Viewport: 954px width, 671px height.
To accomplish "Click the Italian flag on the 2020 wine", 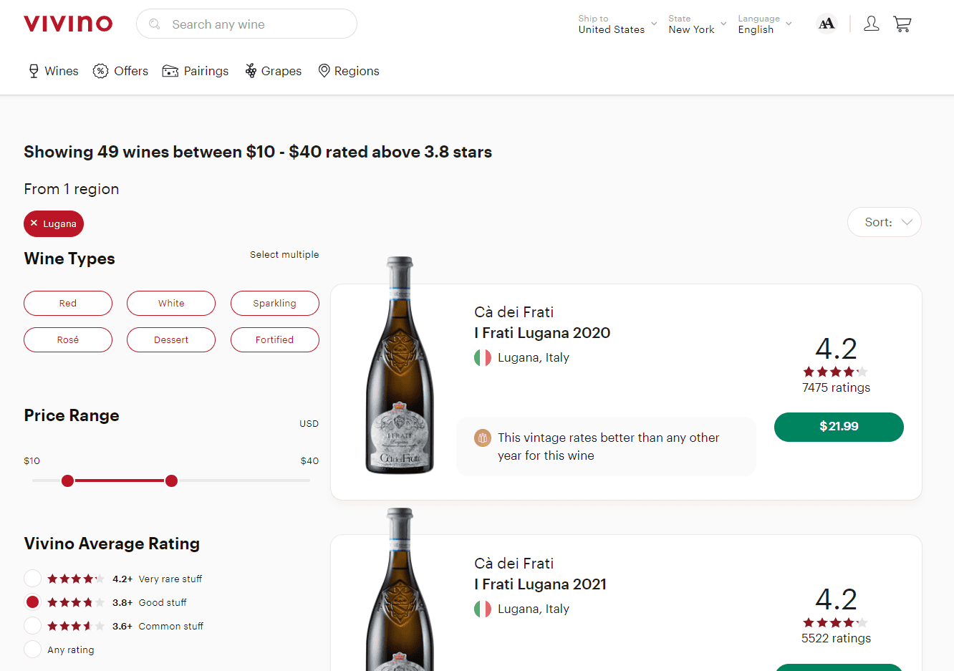I will click(483, 357).
